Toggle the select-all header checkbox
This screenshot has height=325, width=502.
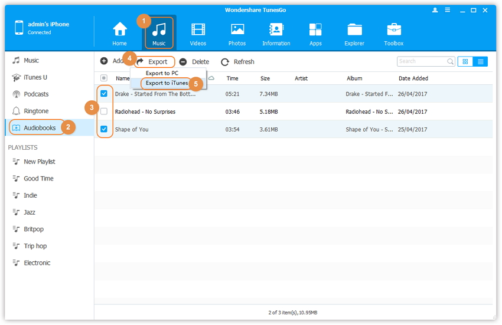104,78
